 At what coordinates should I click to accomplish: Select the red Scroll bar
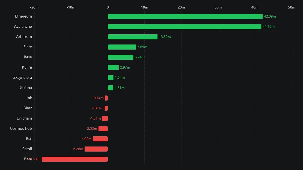point(96,149)
